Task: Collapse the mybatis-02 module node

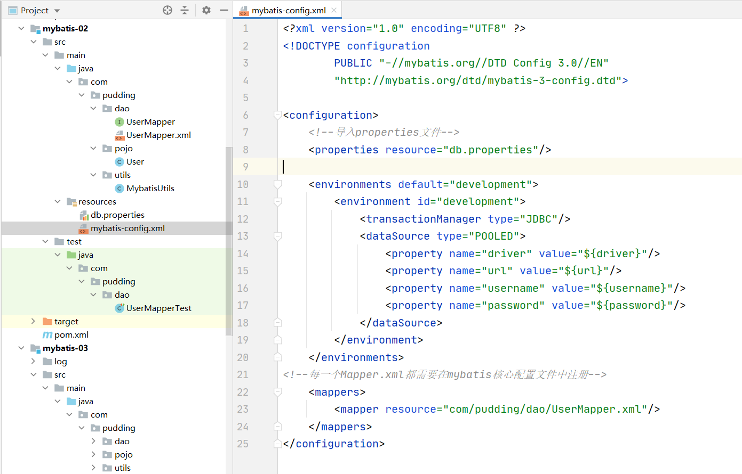Action: 21,28
